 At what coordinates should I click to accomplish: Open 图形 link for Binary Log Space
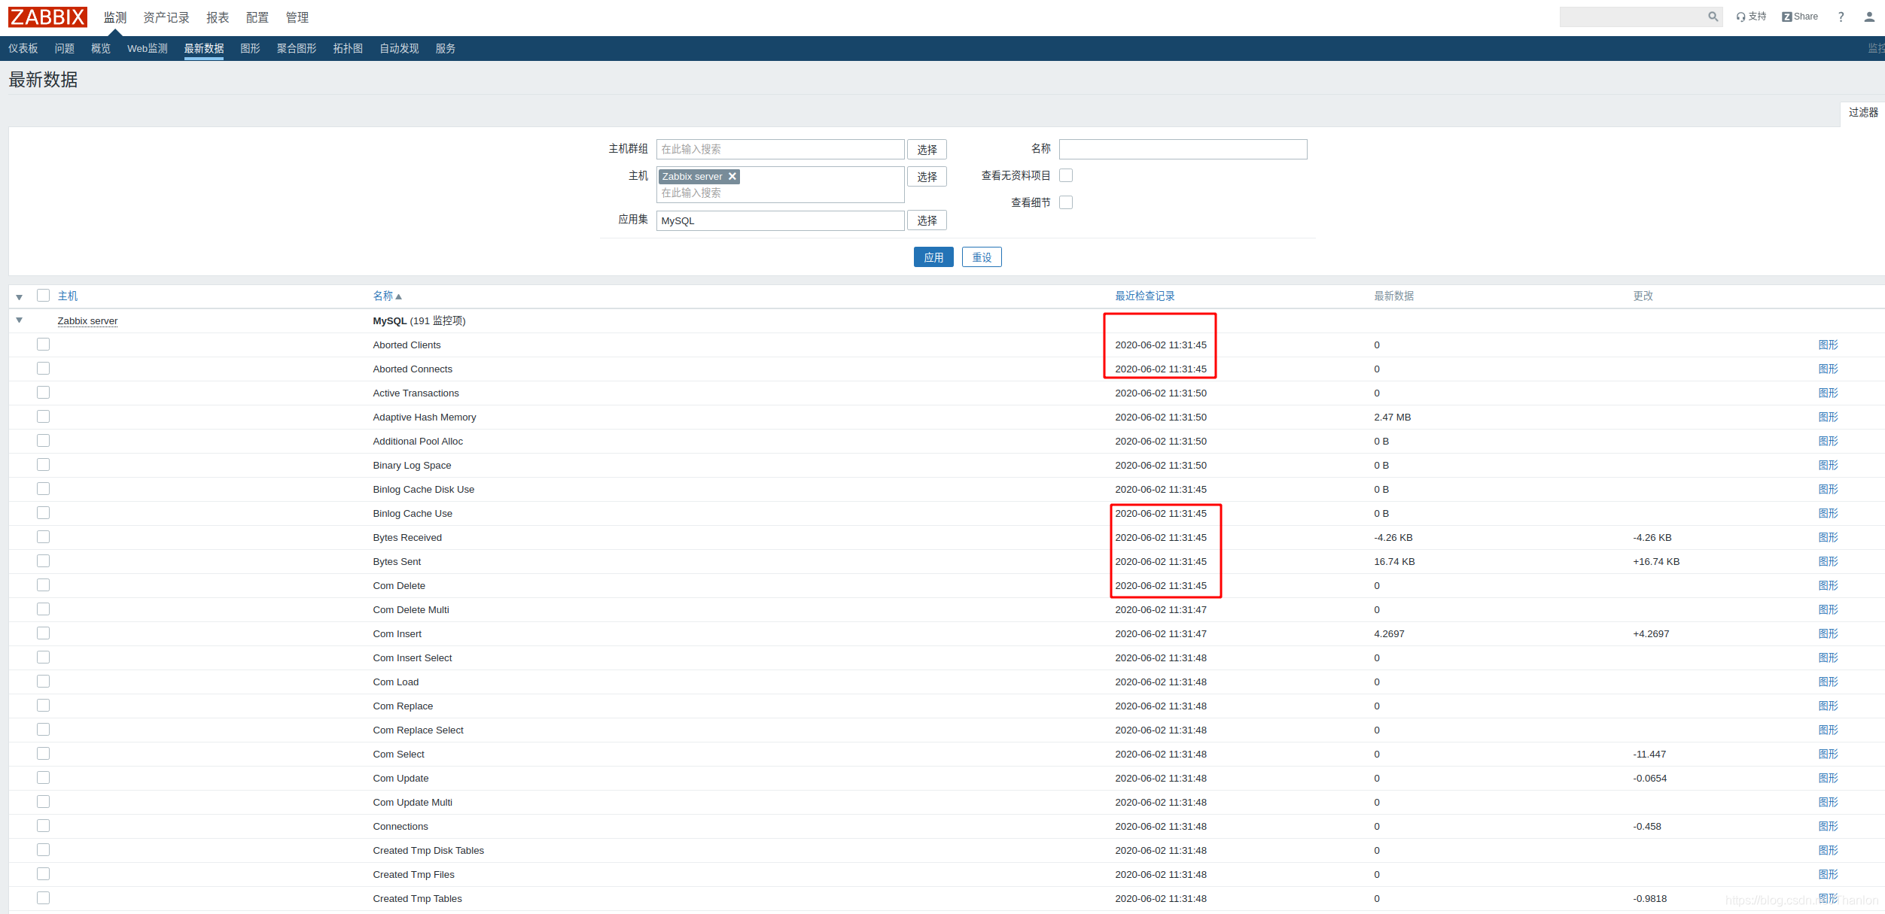pos(1828,465)
